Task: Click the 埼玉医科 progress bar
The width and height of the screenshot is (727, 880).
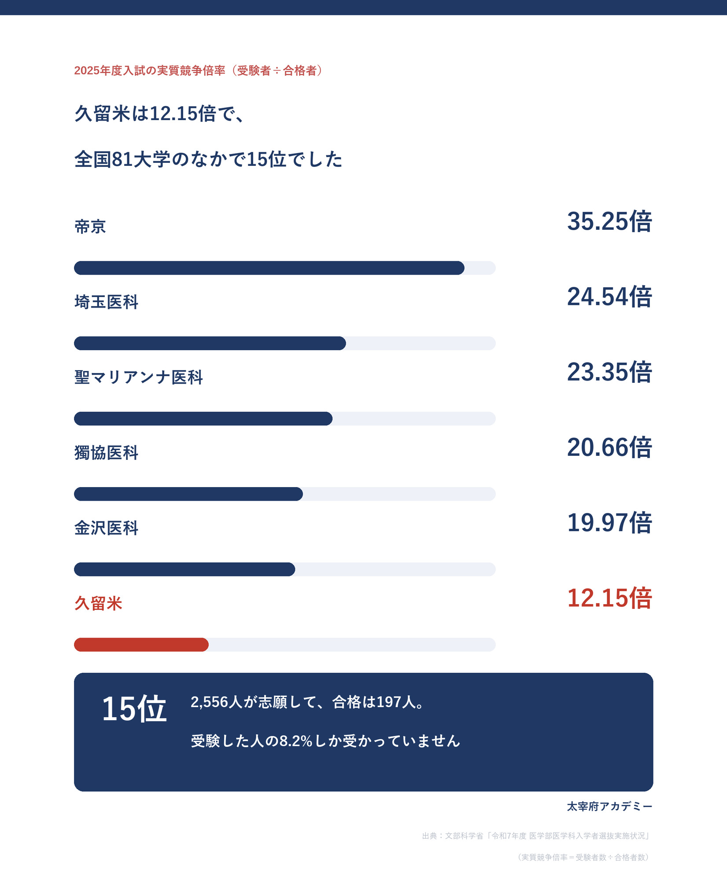Action: [x=284, y=343]
